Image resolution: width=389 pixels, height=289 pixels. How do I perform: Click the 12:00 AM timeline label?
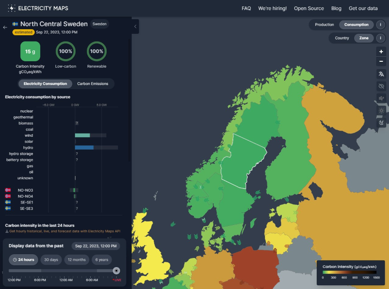tap(66, 280)
